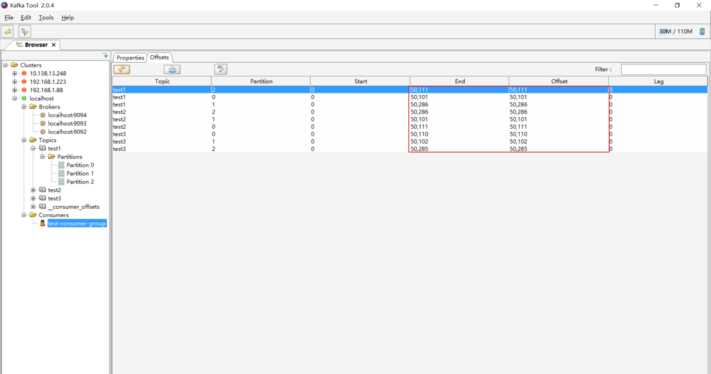Expand the 192.168.1.223 cluster node
The width and height of the screenshot is (711, 374).
pyautogui.click(x=14, y=82)
